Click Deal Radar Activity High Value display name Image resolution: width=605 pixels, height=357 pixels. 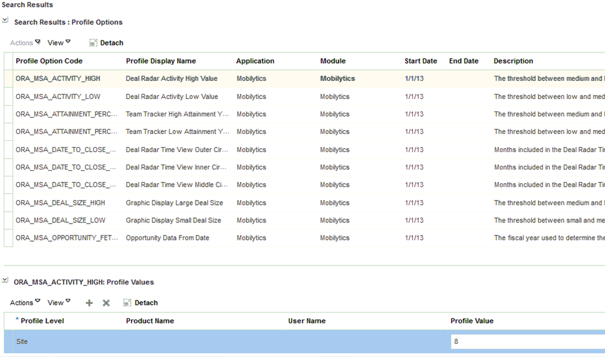pos(172,79)
